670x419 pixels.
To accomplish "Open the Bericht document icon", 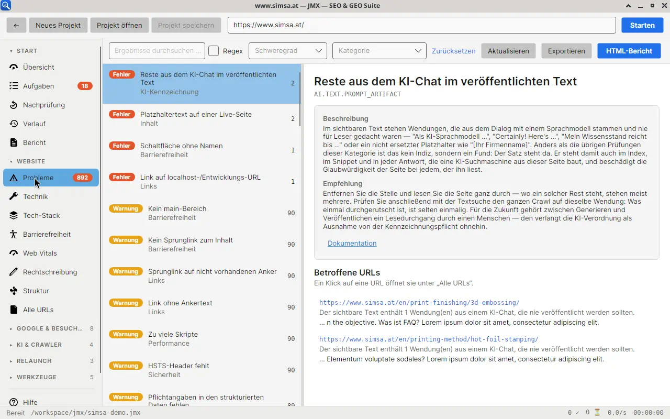I will pos(14,142).
